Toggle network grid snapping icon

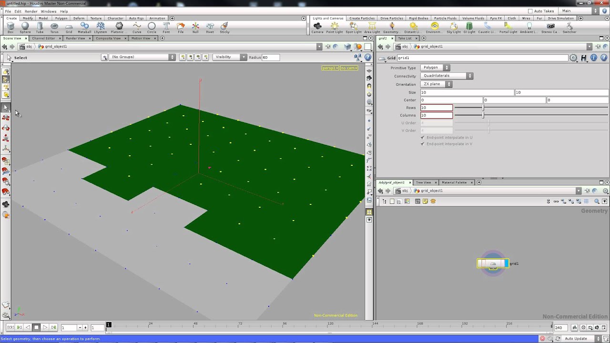coord(586,202)
